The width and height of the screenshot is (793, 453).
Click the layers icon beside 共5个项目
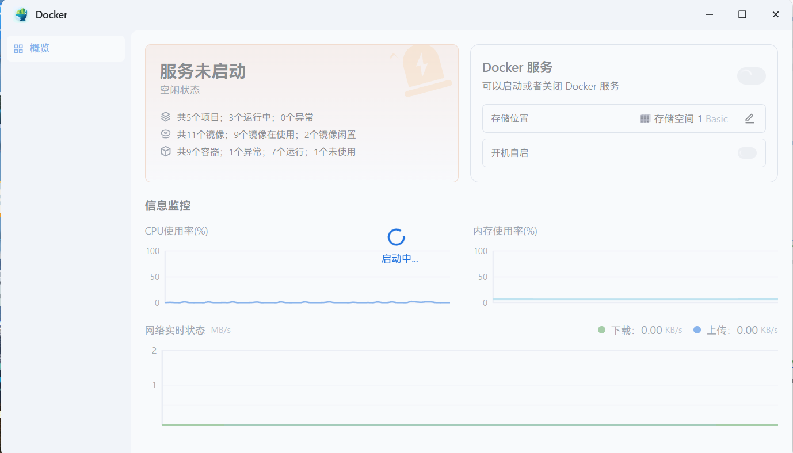click(166, 117)
